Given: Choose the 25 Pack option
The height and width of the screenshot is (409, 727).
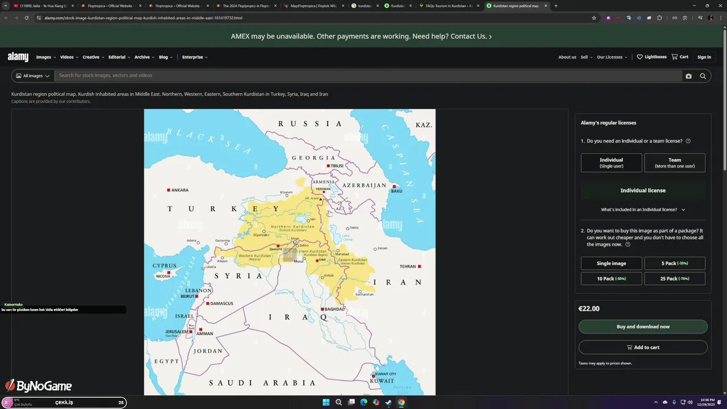Looking at the screenshot, I should [x=675, y=278].
